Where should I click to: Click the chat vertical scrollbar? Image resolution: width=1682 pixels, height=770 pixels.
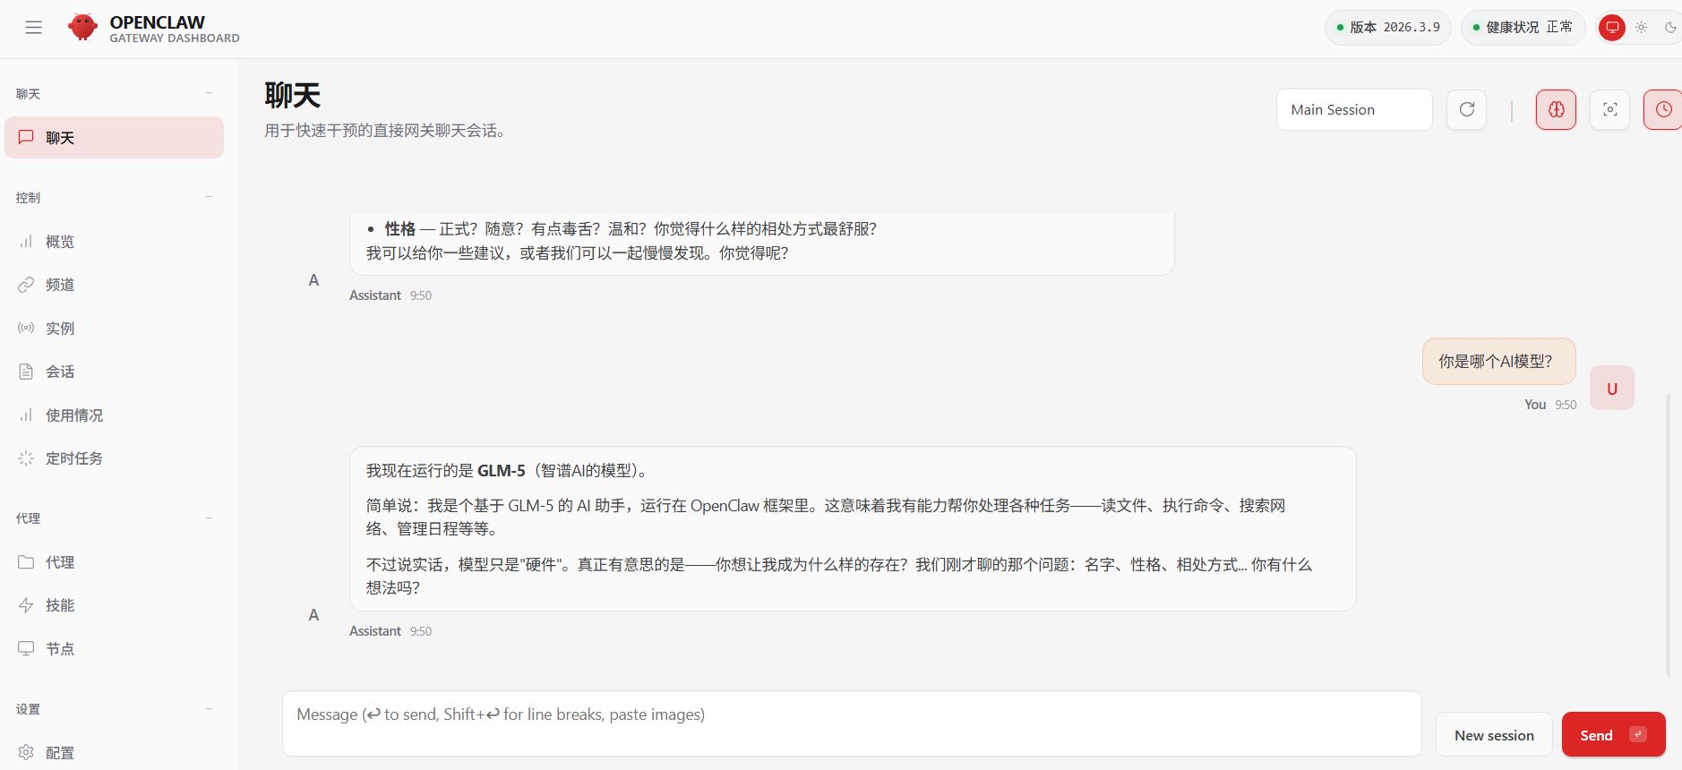click(x=1668, y=535)
